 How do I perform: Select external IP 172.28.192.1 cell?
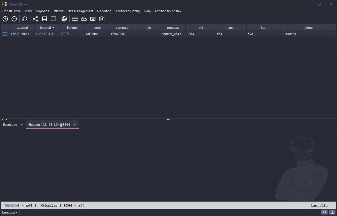coord(22,34)
